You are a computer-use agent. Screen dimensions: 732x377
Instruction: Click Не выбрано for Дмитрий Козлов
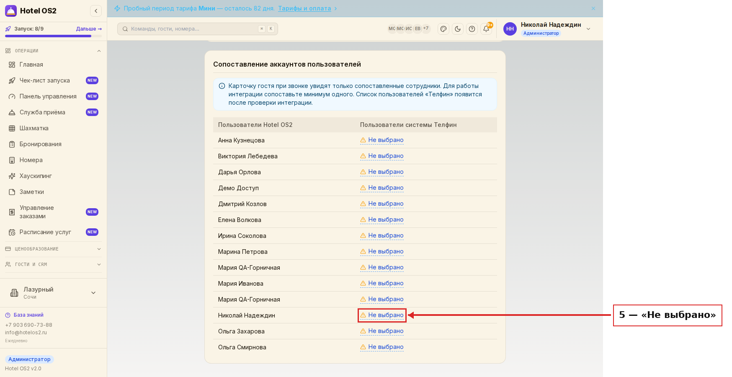coord(382,204)
